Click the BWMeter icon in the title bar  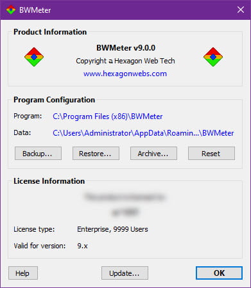(11, 10)
